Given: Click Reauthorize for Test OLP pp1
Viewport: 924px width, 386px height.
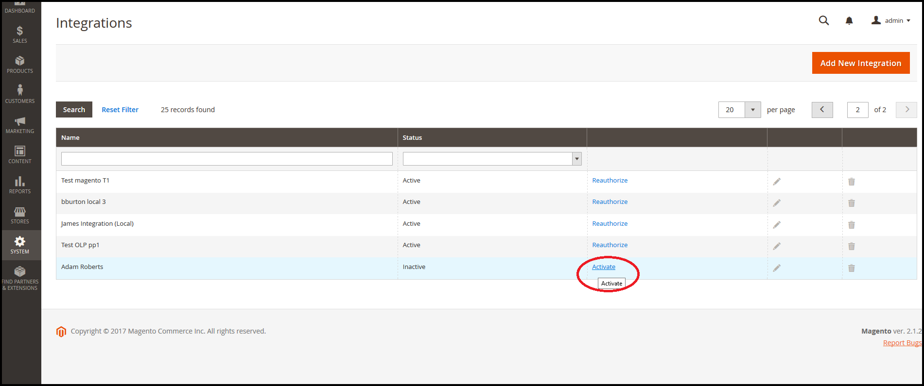Looking at the screenshot, I should click(610, 245).
